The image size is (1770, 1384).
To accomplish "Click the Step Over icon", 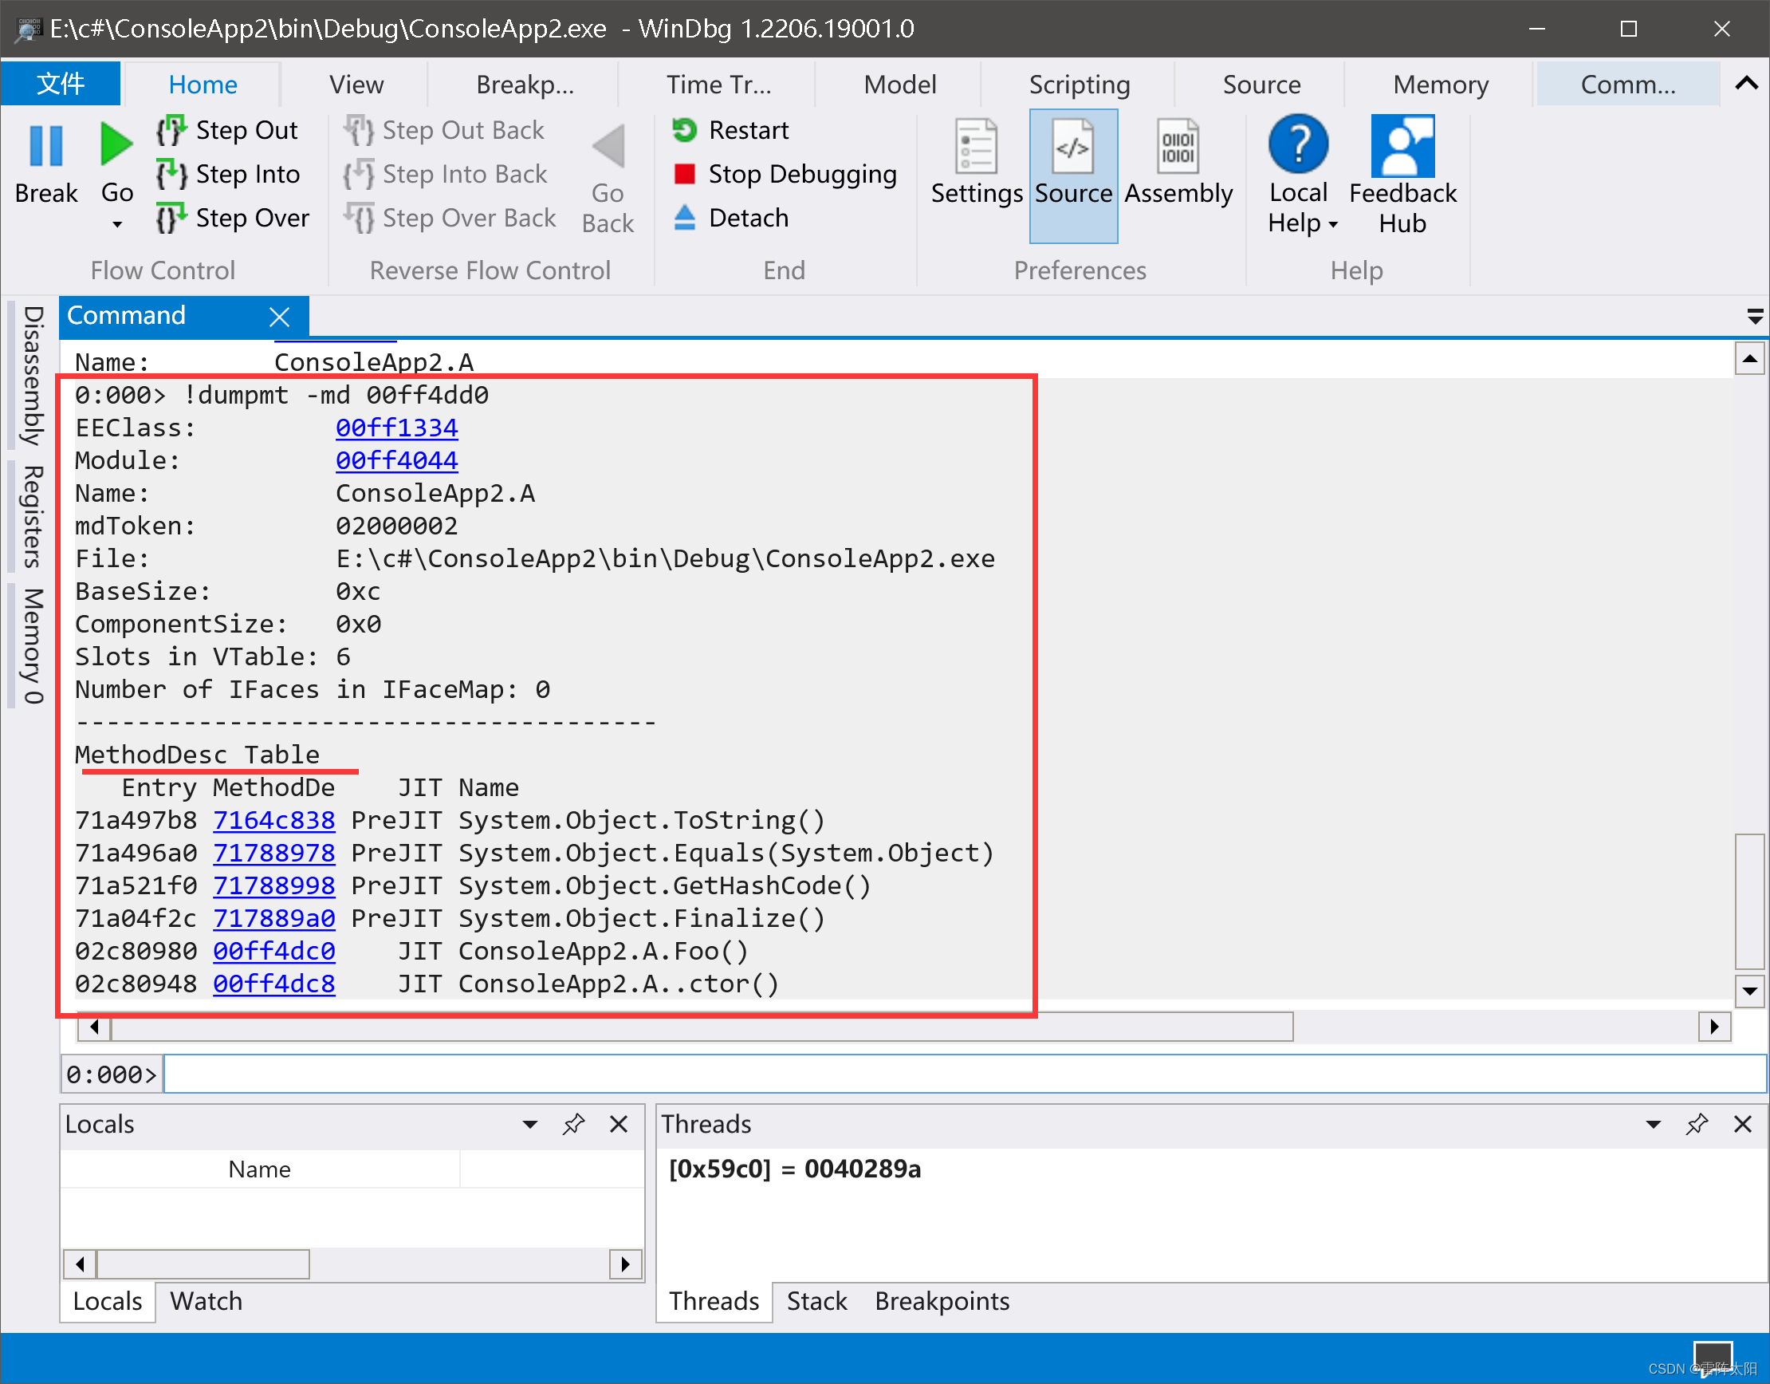I will tap(171, 218).
